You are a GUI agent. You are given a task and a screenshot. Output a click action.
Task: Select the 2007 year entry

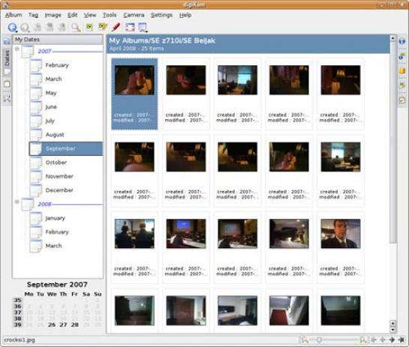coord(44,51)
